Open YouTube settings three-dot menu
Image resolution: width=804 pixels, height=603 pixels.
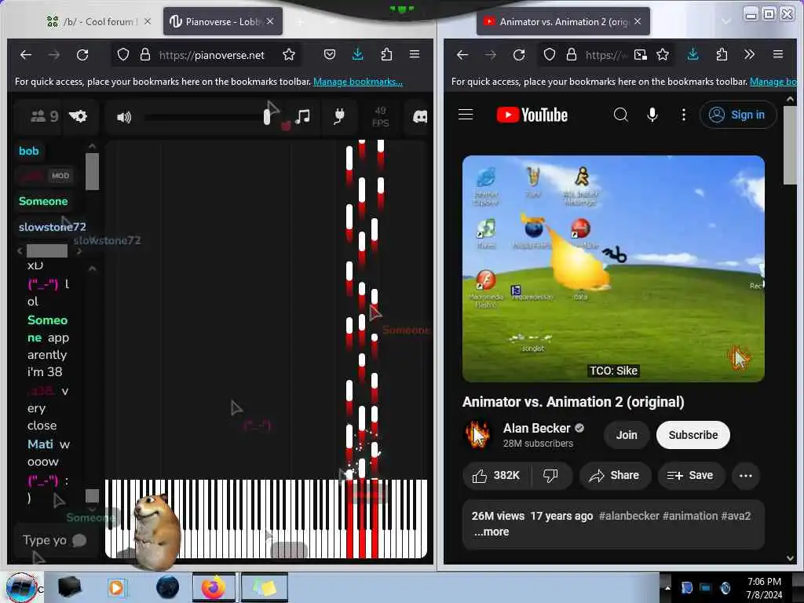[x=684, y=115]
